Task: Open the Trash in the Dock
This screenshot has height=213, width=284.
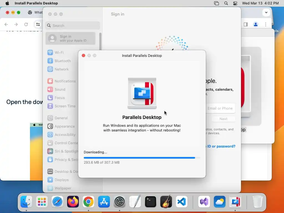Action: tap(258, 202)
